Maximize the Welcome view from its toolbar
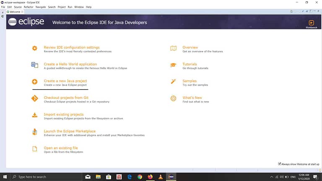322x181 pixels. click(318, 11)
